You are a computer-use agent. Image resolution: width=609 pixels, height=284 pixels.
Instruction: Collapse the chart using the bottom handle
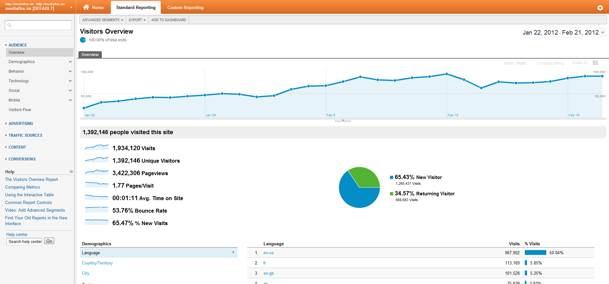point(343,120)
